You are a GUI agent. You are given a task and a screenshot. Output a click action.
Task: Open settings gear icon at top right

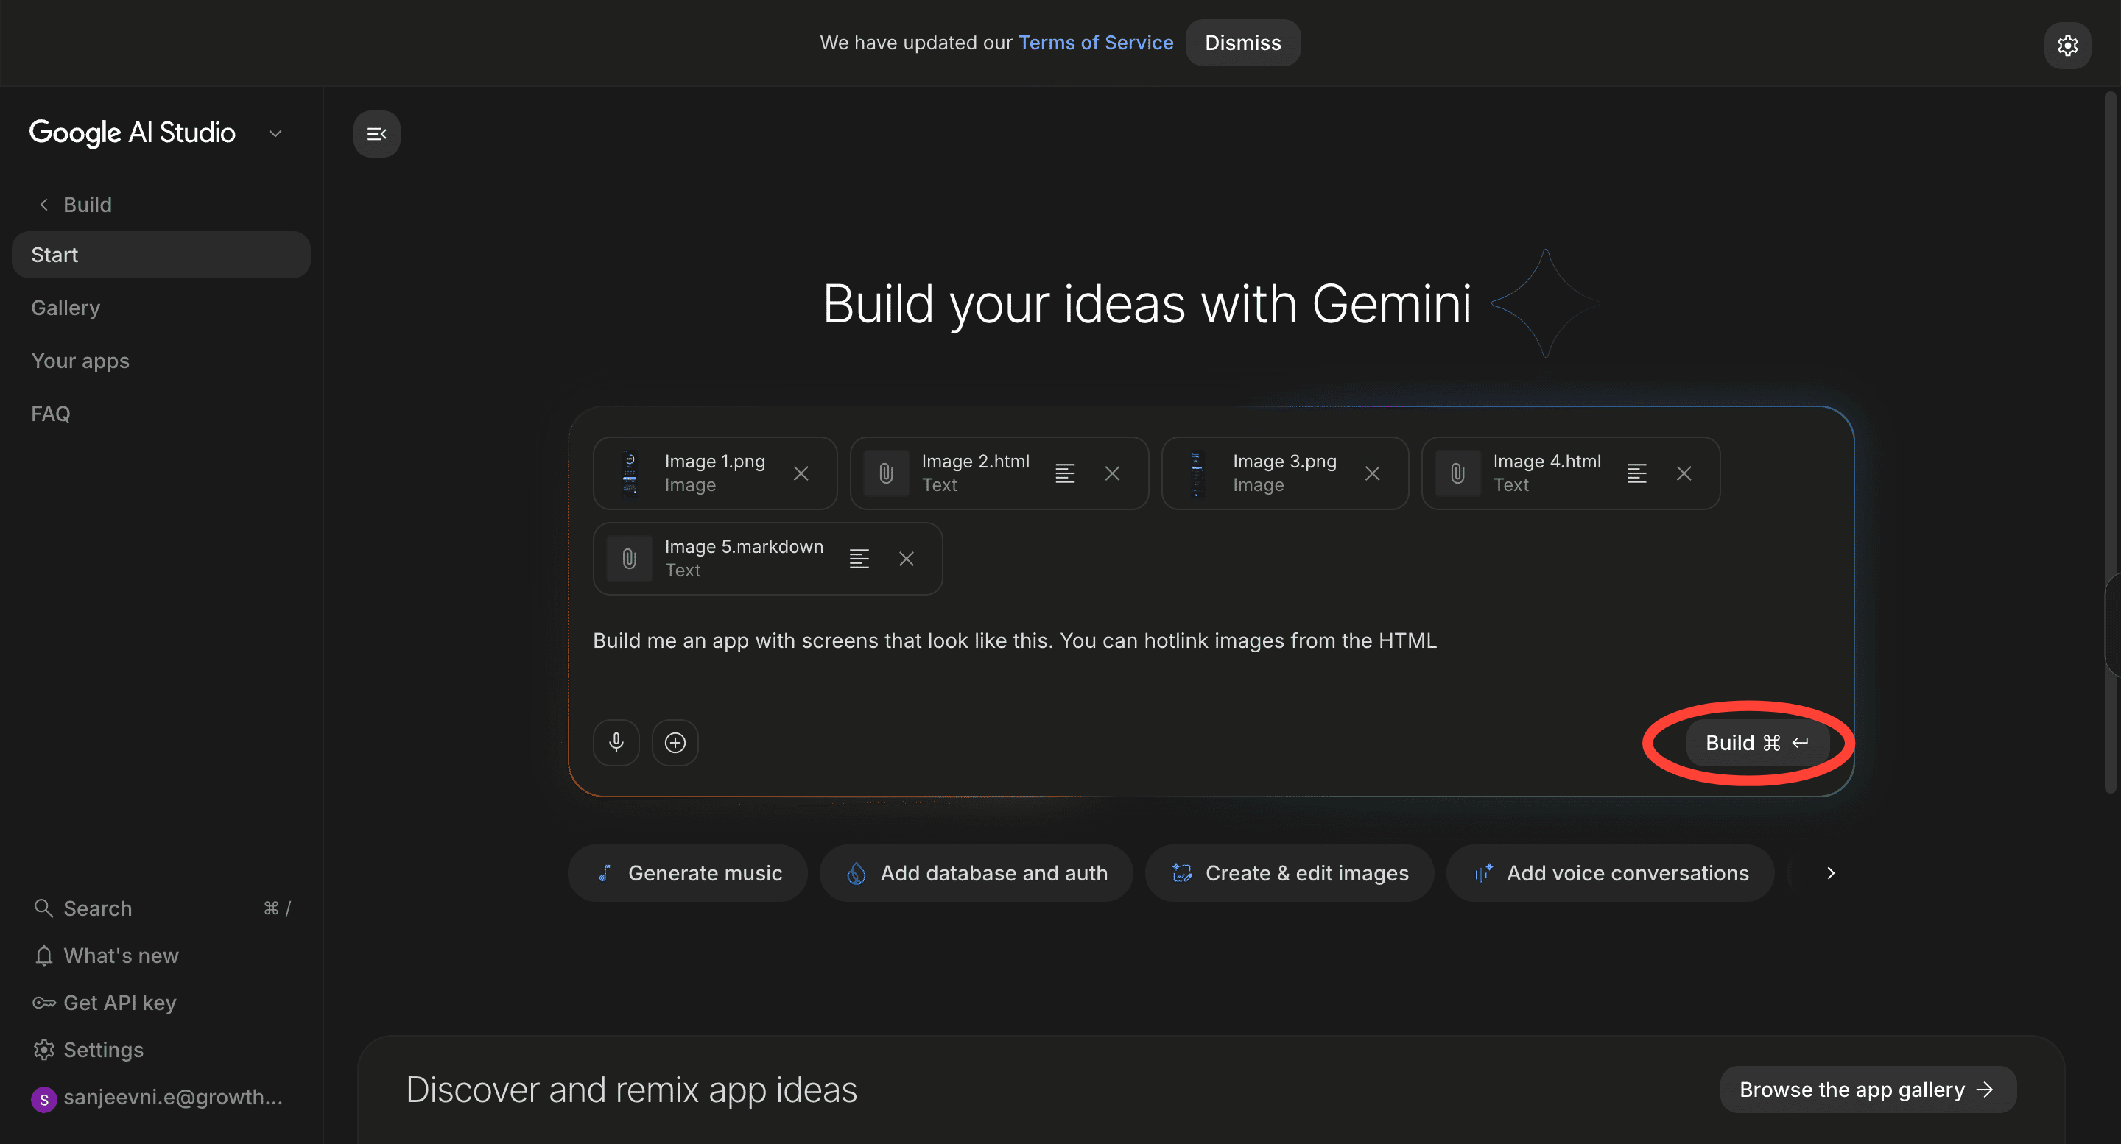pyautogui.click(x=2067, y=45)
